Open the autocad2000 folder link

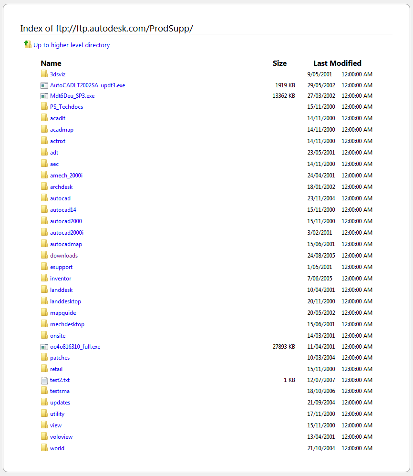[x=66, y=221]
